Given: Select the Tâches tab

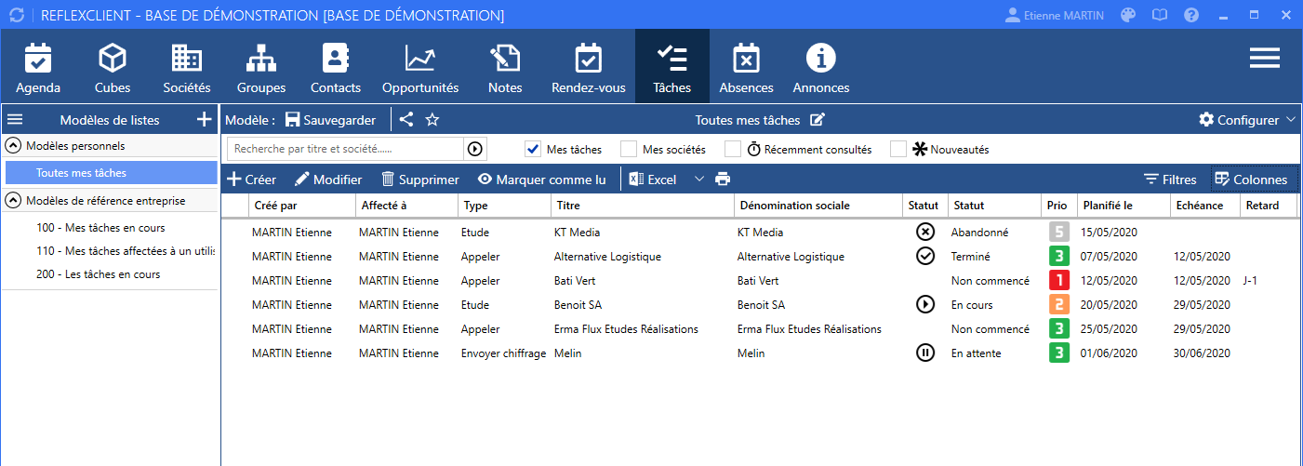Looking at the screenshot, I should click(x=671, y=68).
